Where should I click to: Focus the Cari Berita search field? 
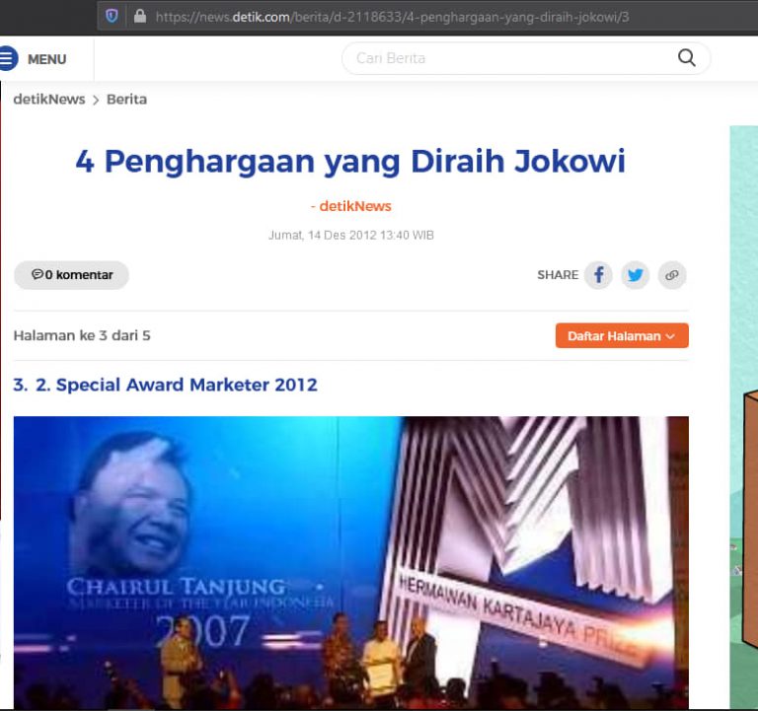tap(526, 58)
